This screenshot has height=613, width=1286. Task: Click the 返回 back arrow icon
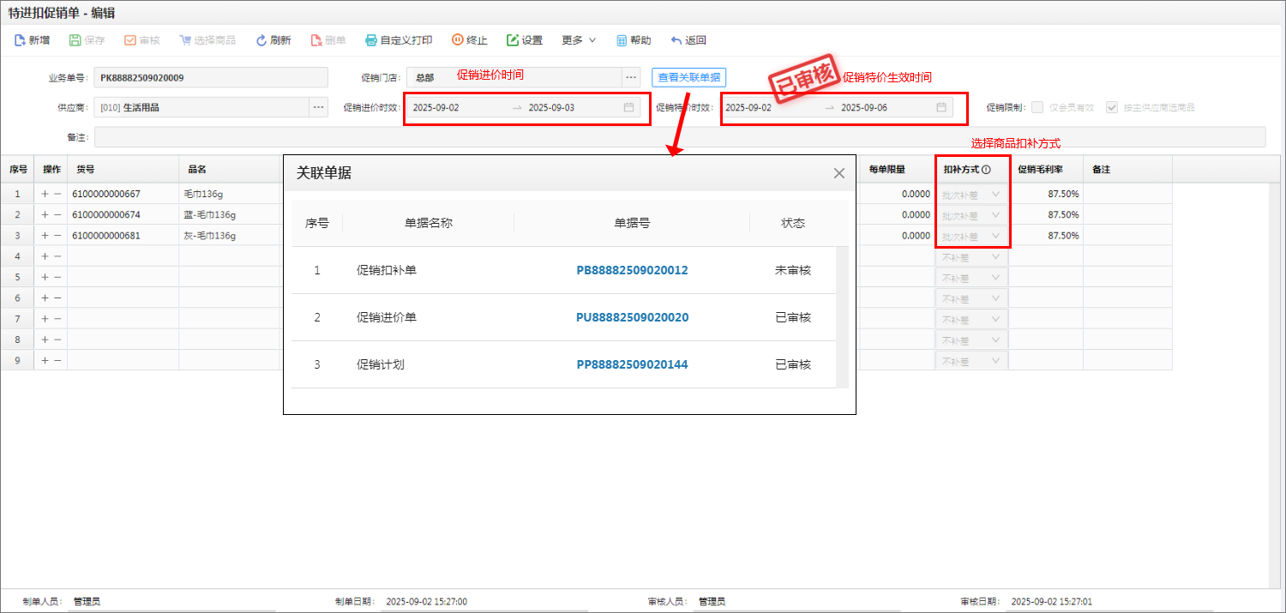coord(676,40)
